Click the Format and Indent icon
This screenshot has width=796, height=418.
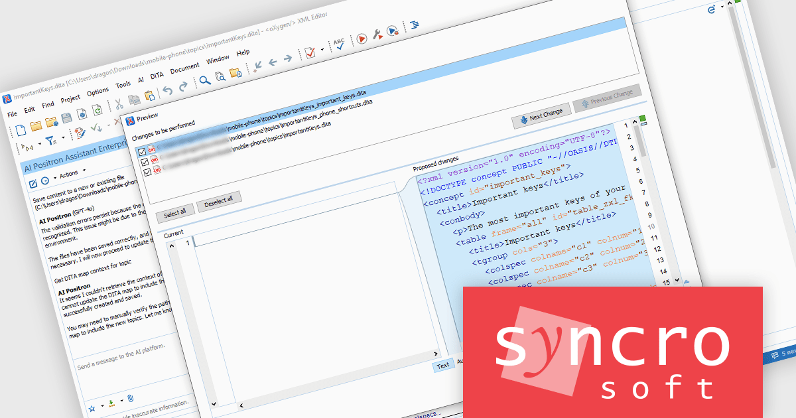click(x=415, y=25)
